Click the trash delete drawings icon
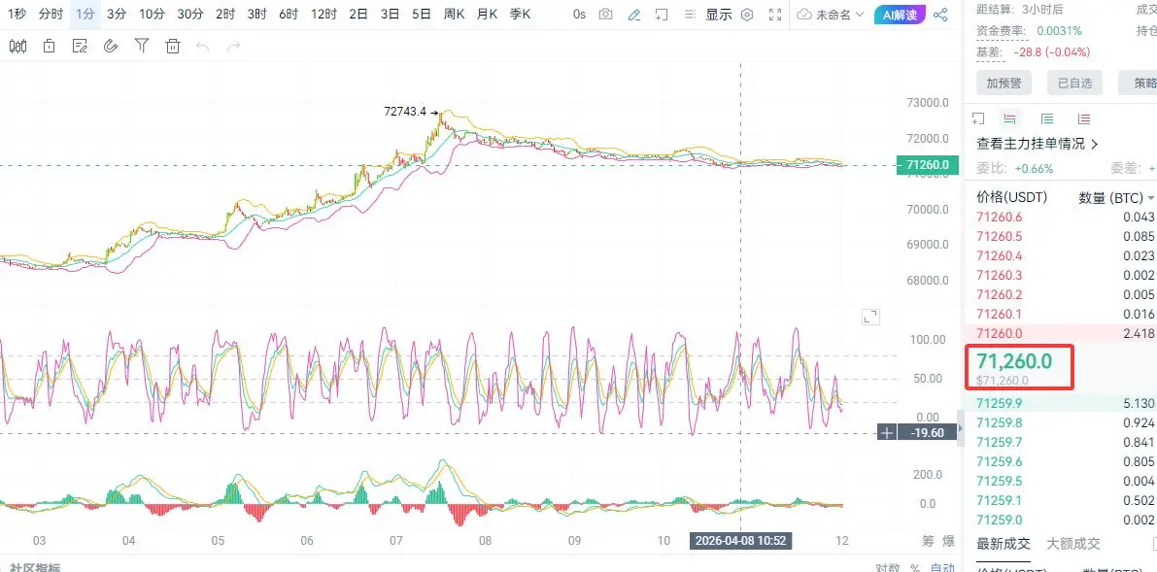The height and width of the screenshot is (572, 1157). pyautogui.click(x=173, y=47)
